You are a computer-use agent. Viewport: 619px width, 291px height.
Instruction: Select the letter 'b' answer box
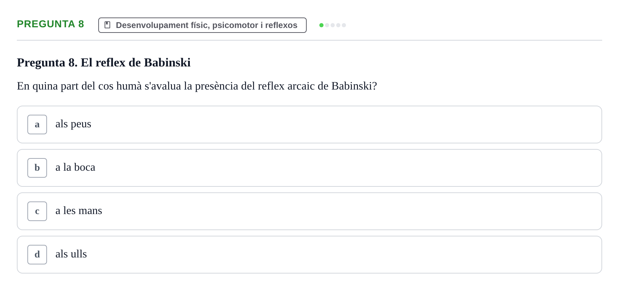pos(37,168)
